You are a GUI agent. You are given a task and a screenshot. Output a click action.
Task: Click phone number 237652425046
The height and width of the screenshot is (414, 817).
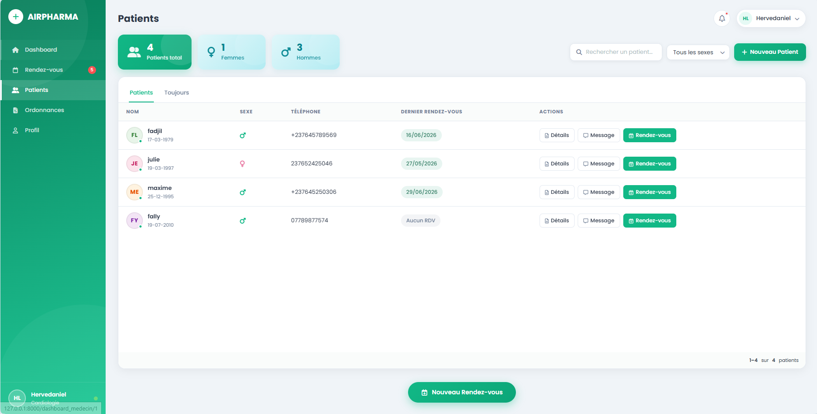coord(312,164)
